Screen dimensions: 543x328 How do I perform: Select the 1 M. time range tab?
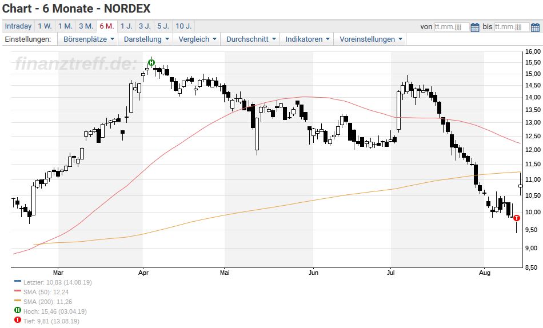tap(65, 26)
